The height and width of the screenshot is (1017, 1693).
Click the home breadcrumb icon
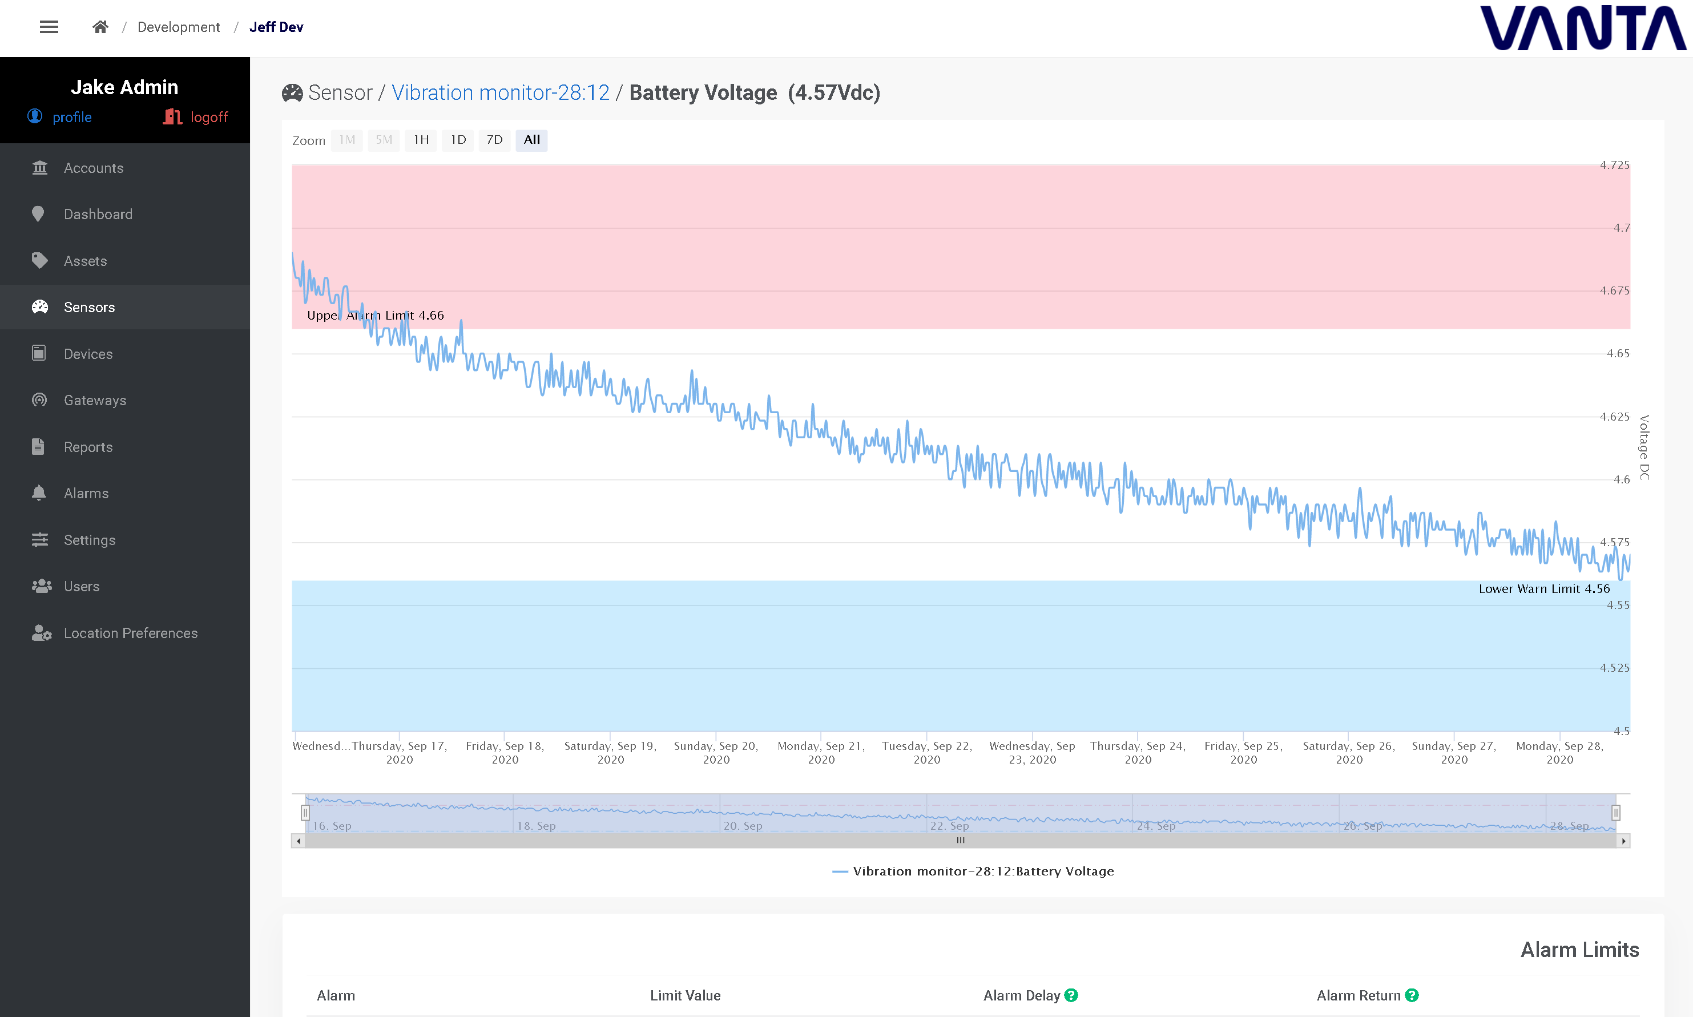click(x=100, y=27)
